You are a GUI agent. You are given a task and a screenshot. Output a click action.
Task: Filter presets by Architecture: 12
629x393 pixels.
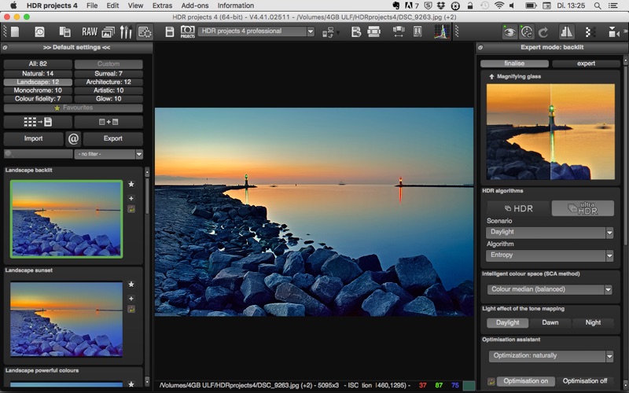pyautogui.click(x=109, y=82)
